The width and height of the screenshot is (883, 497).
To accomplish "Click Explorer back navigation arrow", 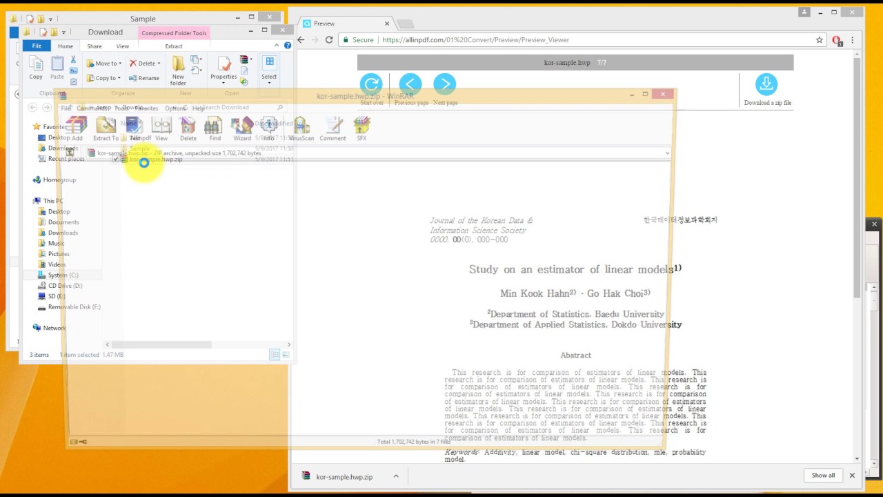I will pyautogui.click(x=32, y=108).
